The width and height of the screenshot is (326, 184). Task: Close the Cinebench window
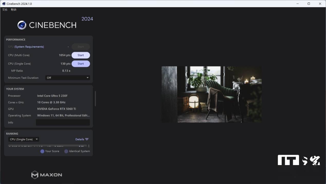point(320,4)
